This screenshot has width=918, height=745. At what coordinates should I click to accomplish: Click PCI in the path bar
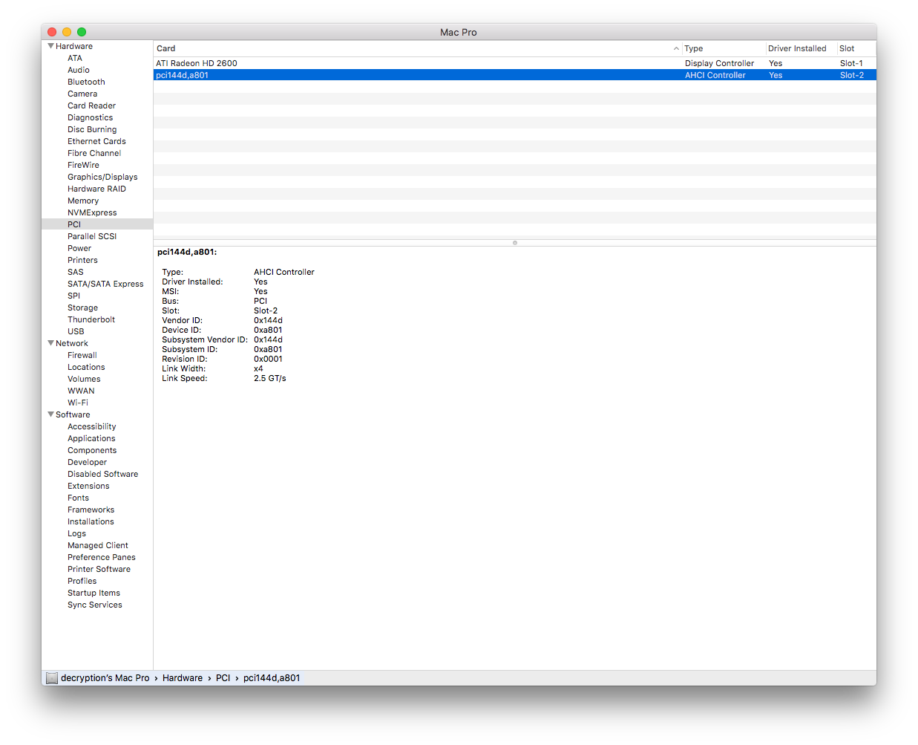coord(223,677)
